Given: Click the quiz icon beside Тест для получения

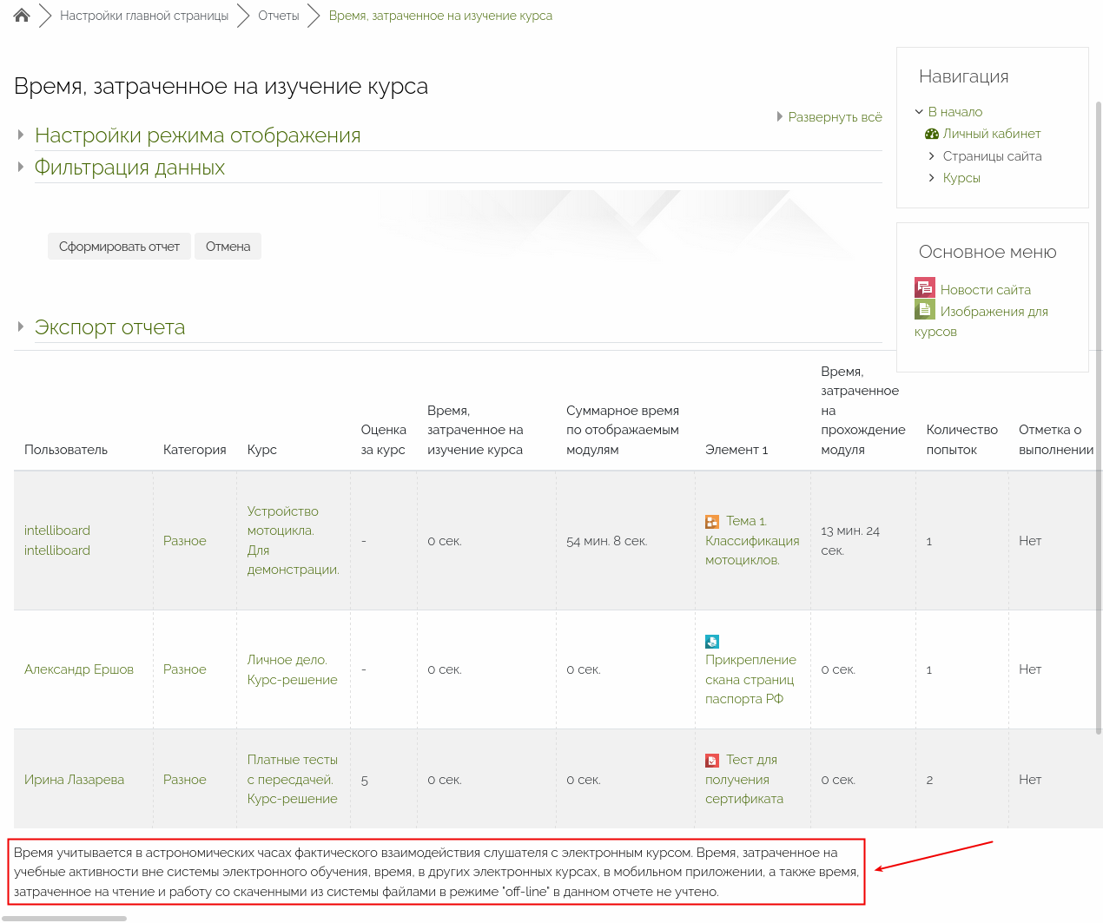Looking at the screenshot, I should (x=712, y=761).
